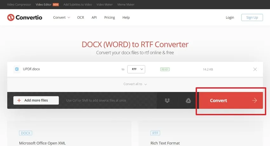Click the Sign Up button

tap(252, 17)
